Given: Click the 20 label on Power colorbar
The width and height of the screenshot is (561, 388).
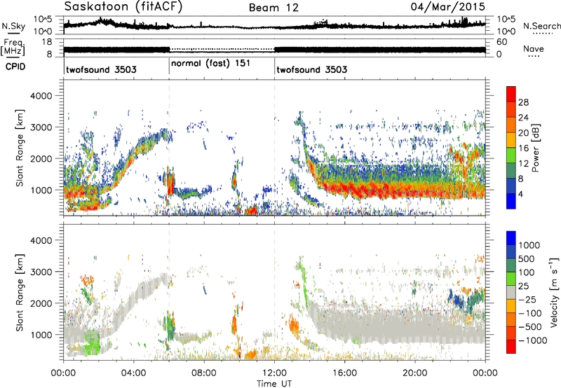Looking at the screenshot, I should point(523,133).
